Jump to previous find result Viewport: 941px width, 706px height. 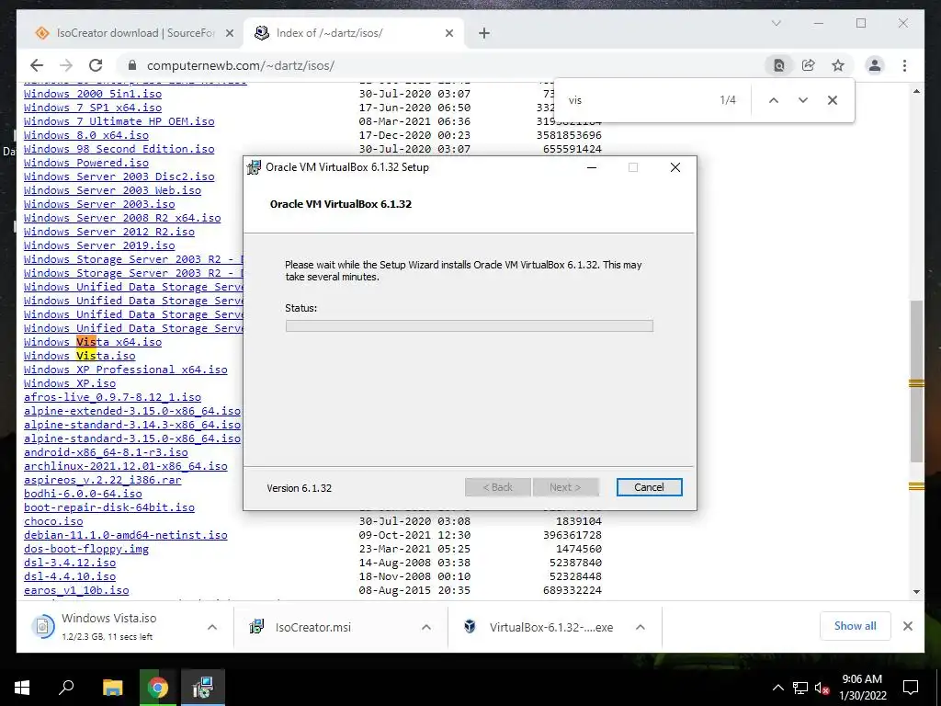(774, 100)
